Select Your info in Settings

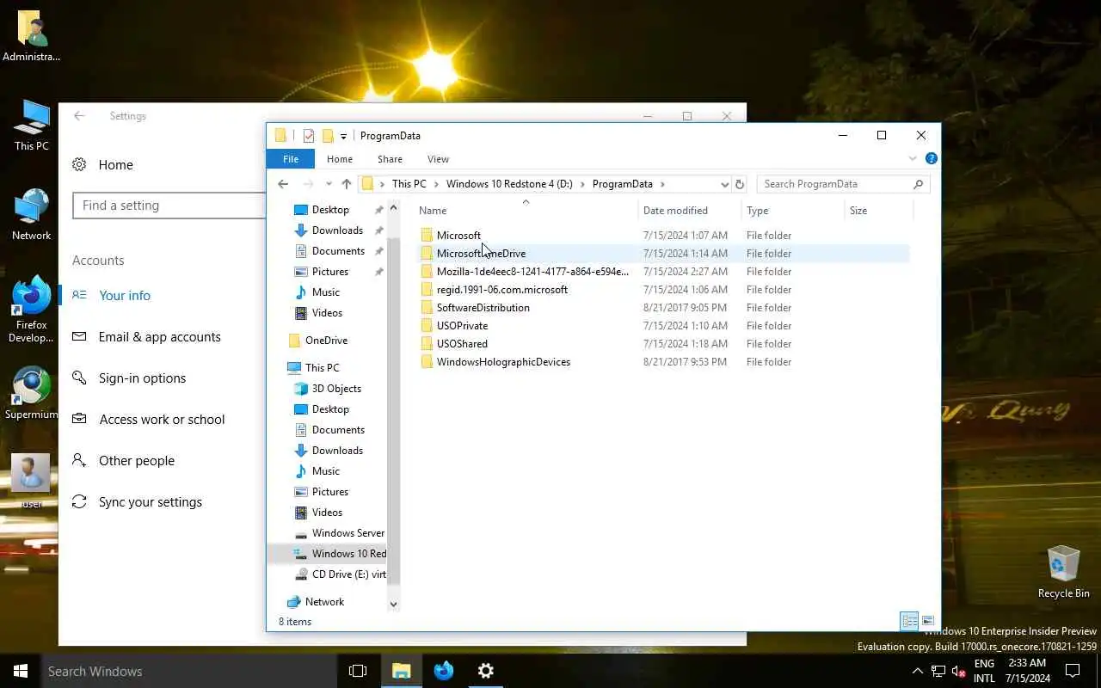[x=125, y=295]
